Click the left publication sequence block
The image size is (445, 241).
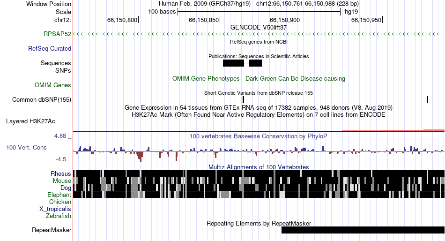point(234,63)
